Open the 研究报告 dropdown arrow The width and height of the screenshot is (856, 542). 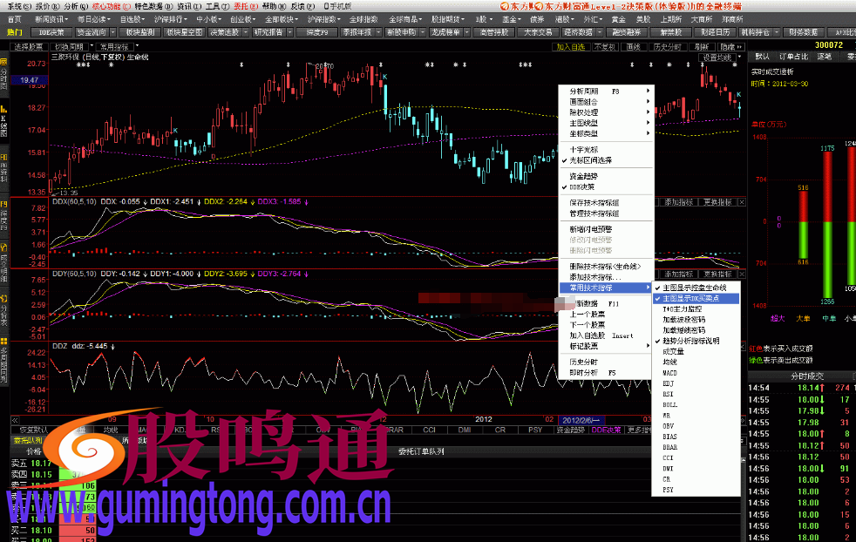[x=290, y=32]
